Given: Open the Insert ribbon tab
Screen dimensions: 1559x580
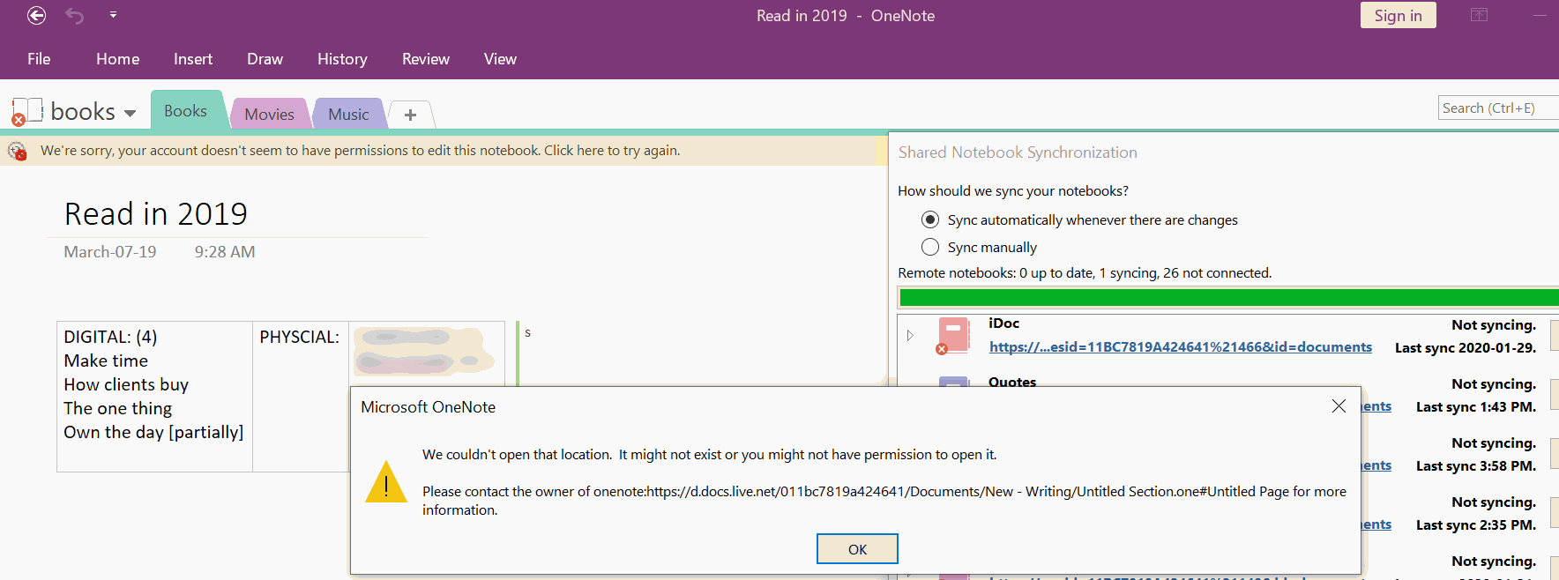Looking at the screenshot, I should [x=193, y=59].
